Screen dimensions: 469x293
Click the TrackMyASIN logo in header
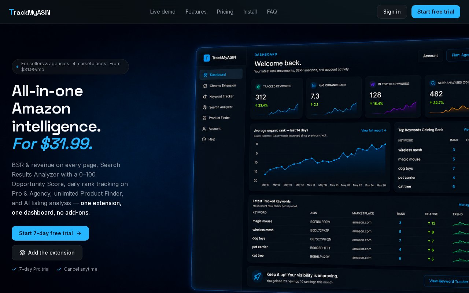click(x=29, y=12)
